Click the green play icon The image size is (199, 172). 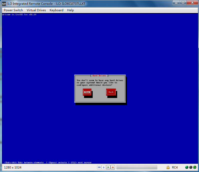[108, 167]
